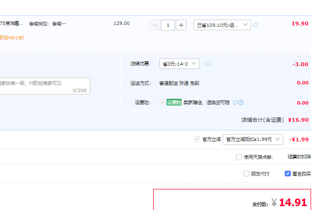Click the store discount amount -3.00

click(x=300, y=64)
